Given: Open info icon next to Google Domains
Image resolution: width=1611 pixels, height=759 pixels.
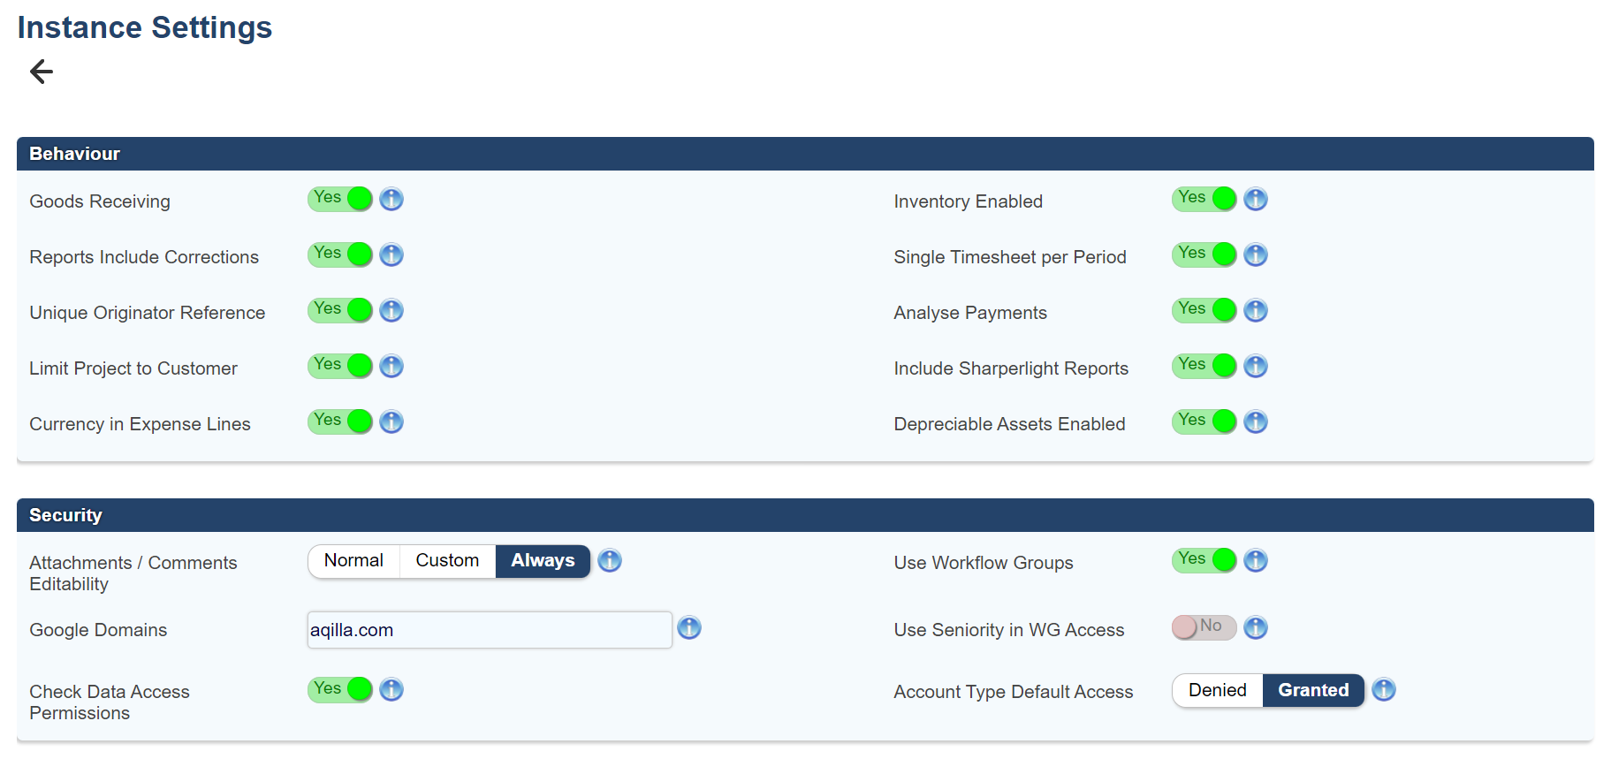Looking at the screenshot, I should [689, 628].
